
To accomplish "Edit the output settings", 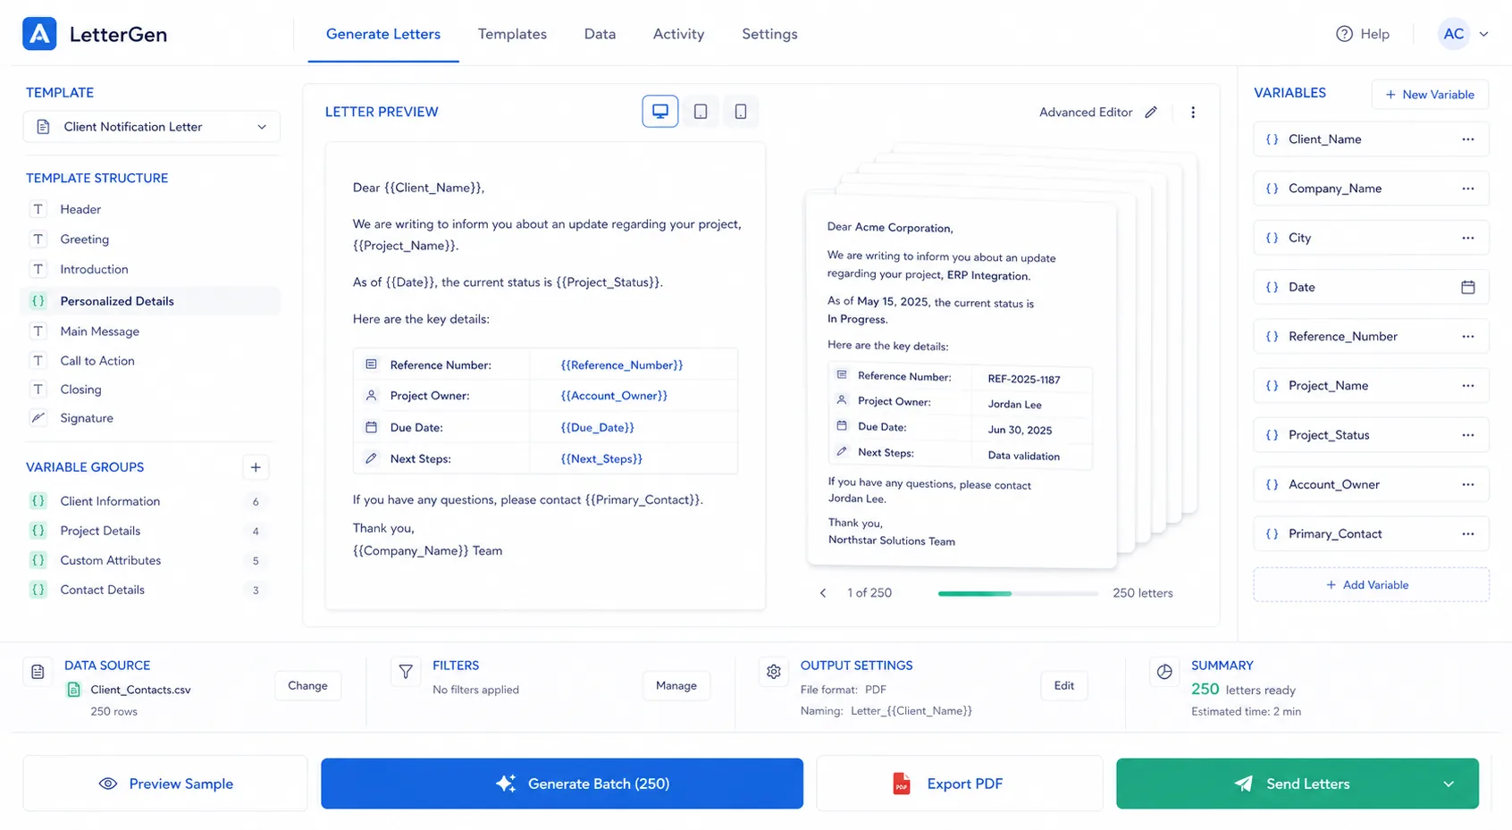I will (x=1063, y=686).
